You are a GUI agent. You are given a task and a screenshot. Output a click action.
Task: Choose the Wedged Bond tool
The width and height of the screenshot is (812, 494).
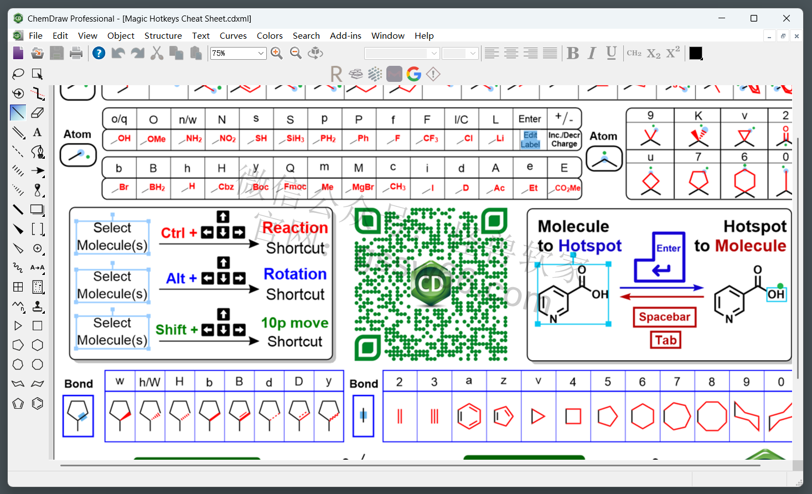18,229
